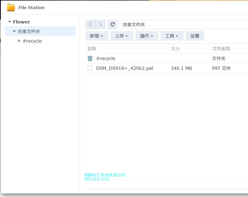248x197 pixels.
Task: Open the 工具 dropdown
Action: click(x=172, y=36)
